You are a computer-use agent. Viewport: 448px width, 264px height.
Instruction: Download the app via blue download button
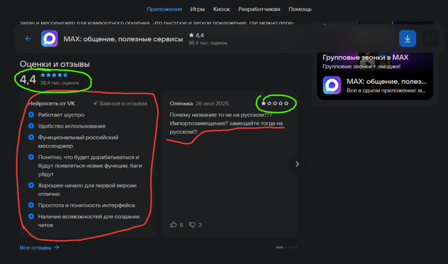pyautogui.click(x=407, y=38)
